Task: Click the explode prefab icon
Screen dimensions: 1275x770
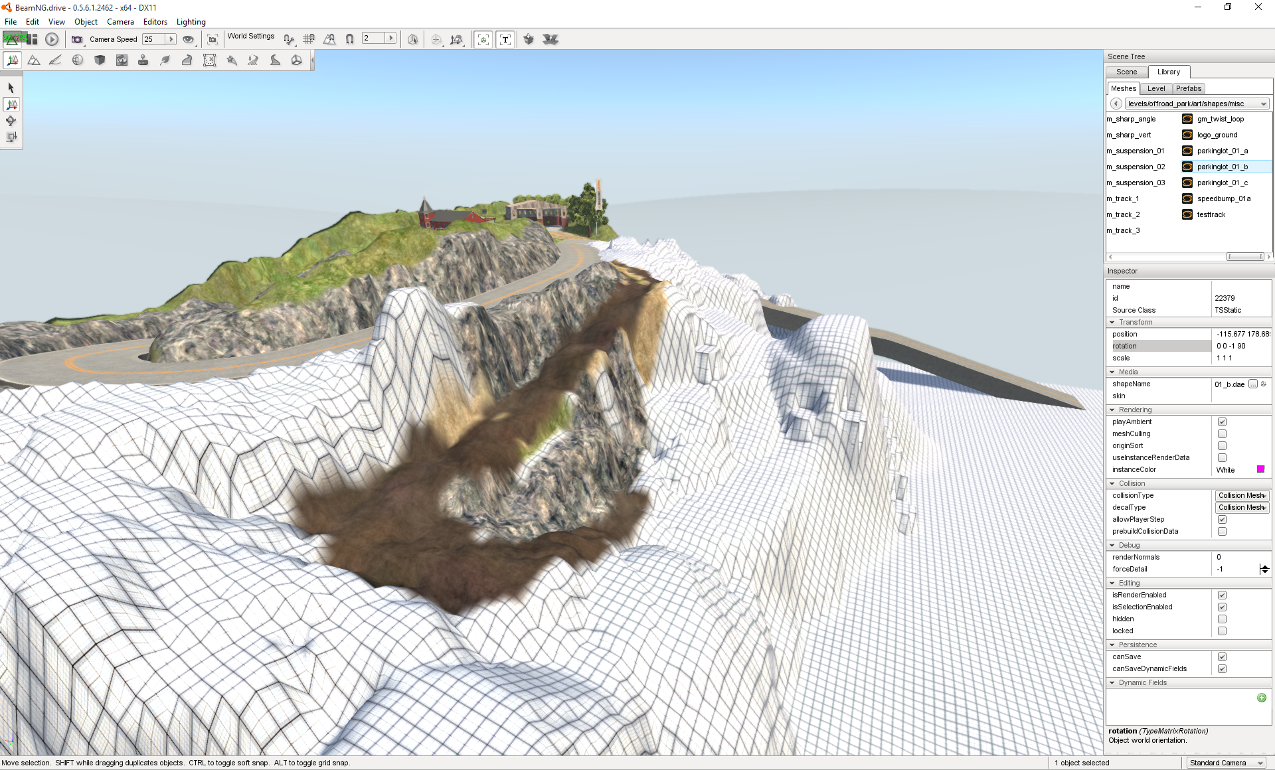Action: [551, 39]
